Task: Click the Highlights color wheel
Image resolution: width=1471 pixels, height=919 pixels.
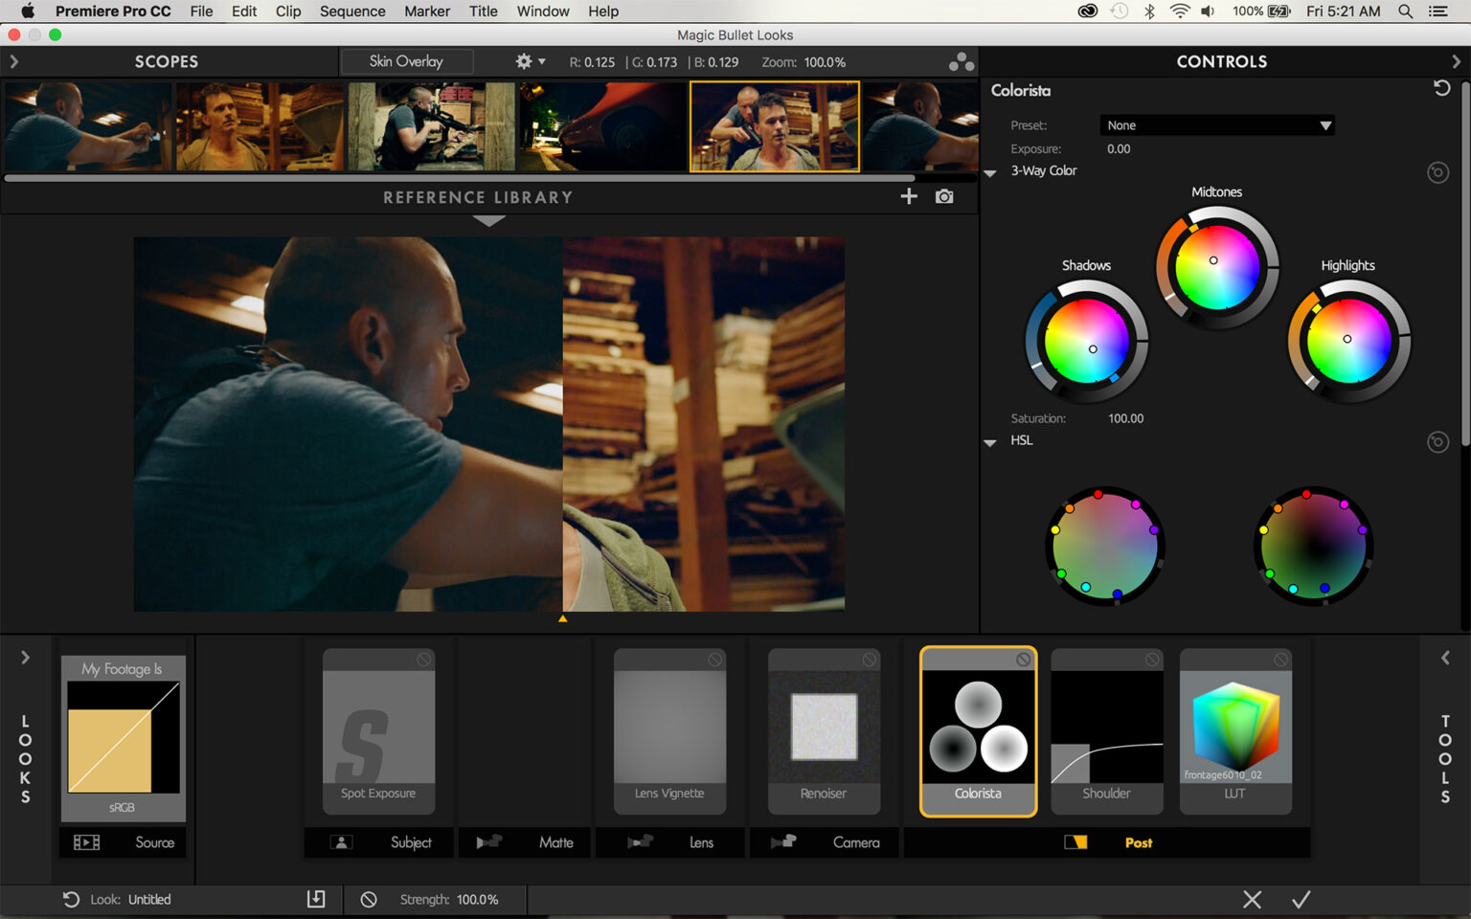Action: click(x=1348, y=341)
